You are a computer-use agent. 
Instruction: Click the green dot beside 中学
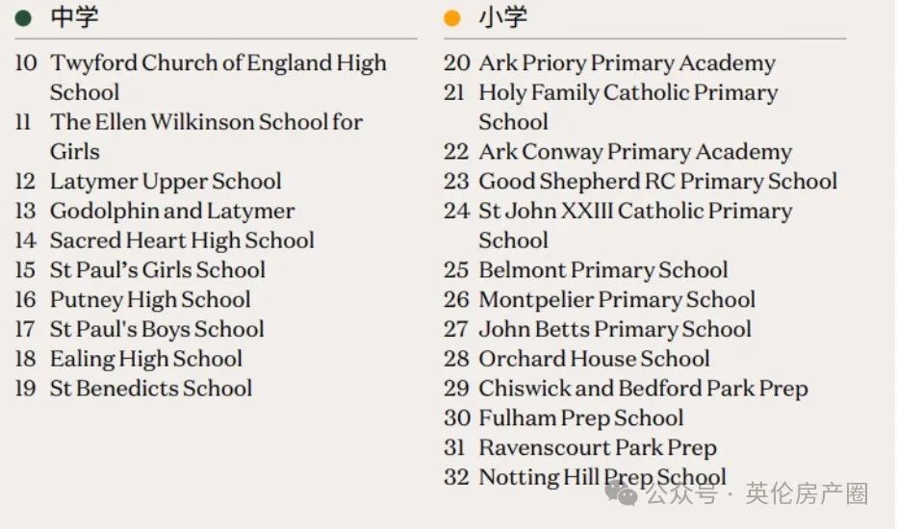click(23, 18)
